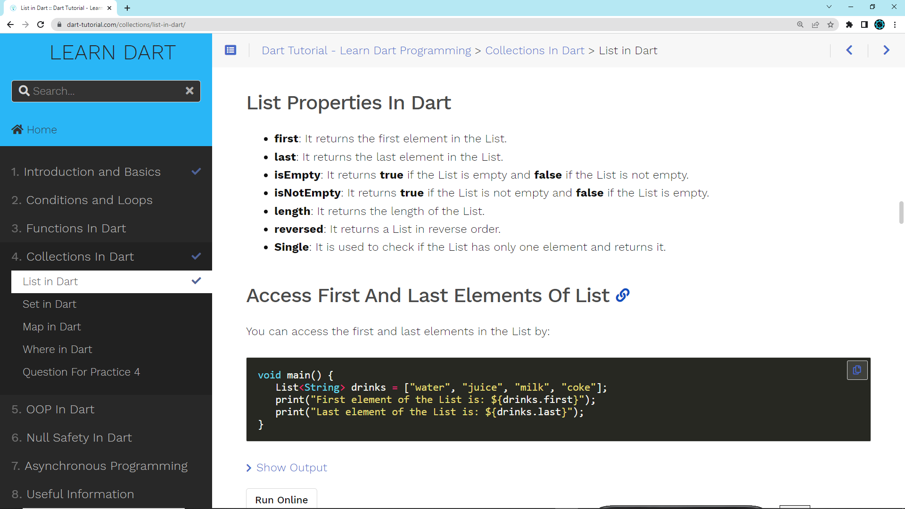Copy the code snippet to clipboard
The image size is (905, 509).
click(x=857, y=370)
